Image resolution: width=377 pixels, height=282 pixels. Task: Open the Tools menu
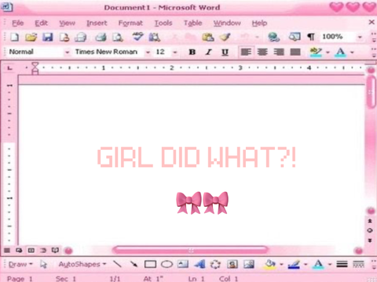click(163, 23)
